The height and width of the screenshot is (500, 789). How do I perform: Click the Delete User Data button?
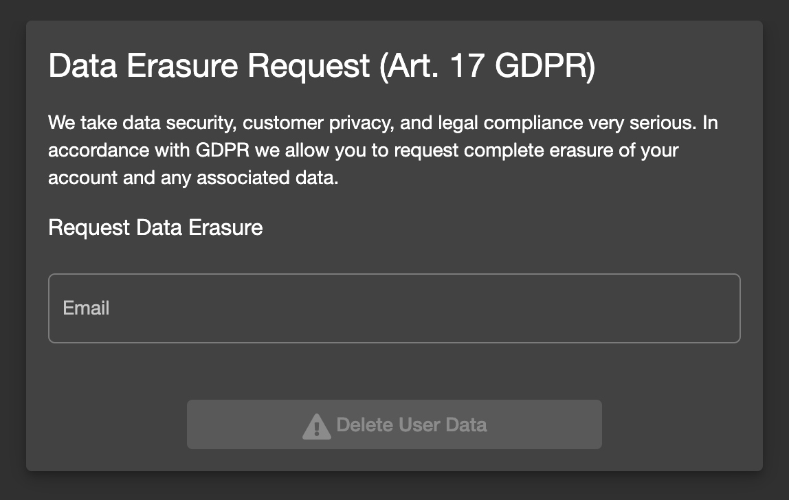point(394,424)
